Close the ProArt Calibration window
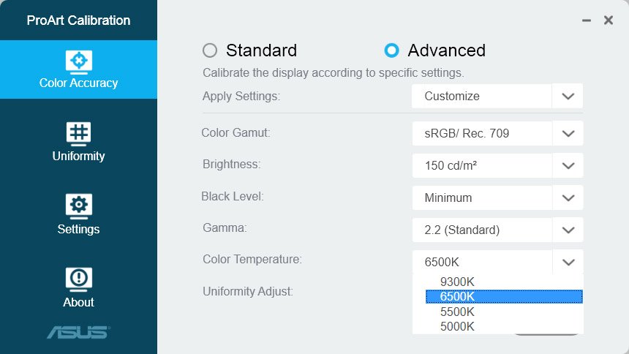 point(608,20)
